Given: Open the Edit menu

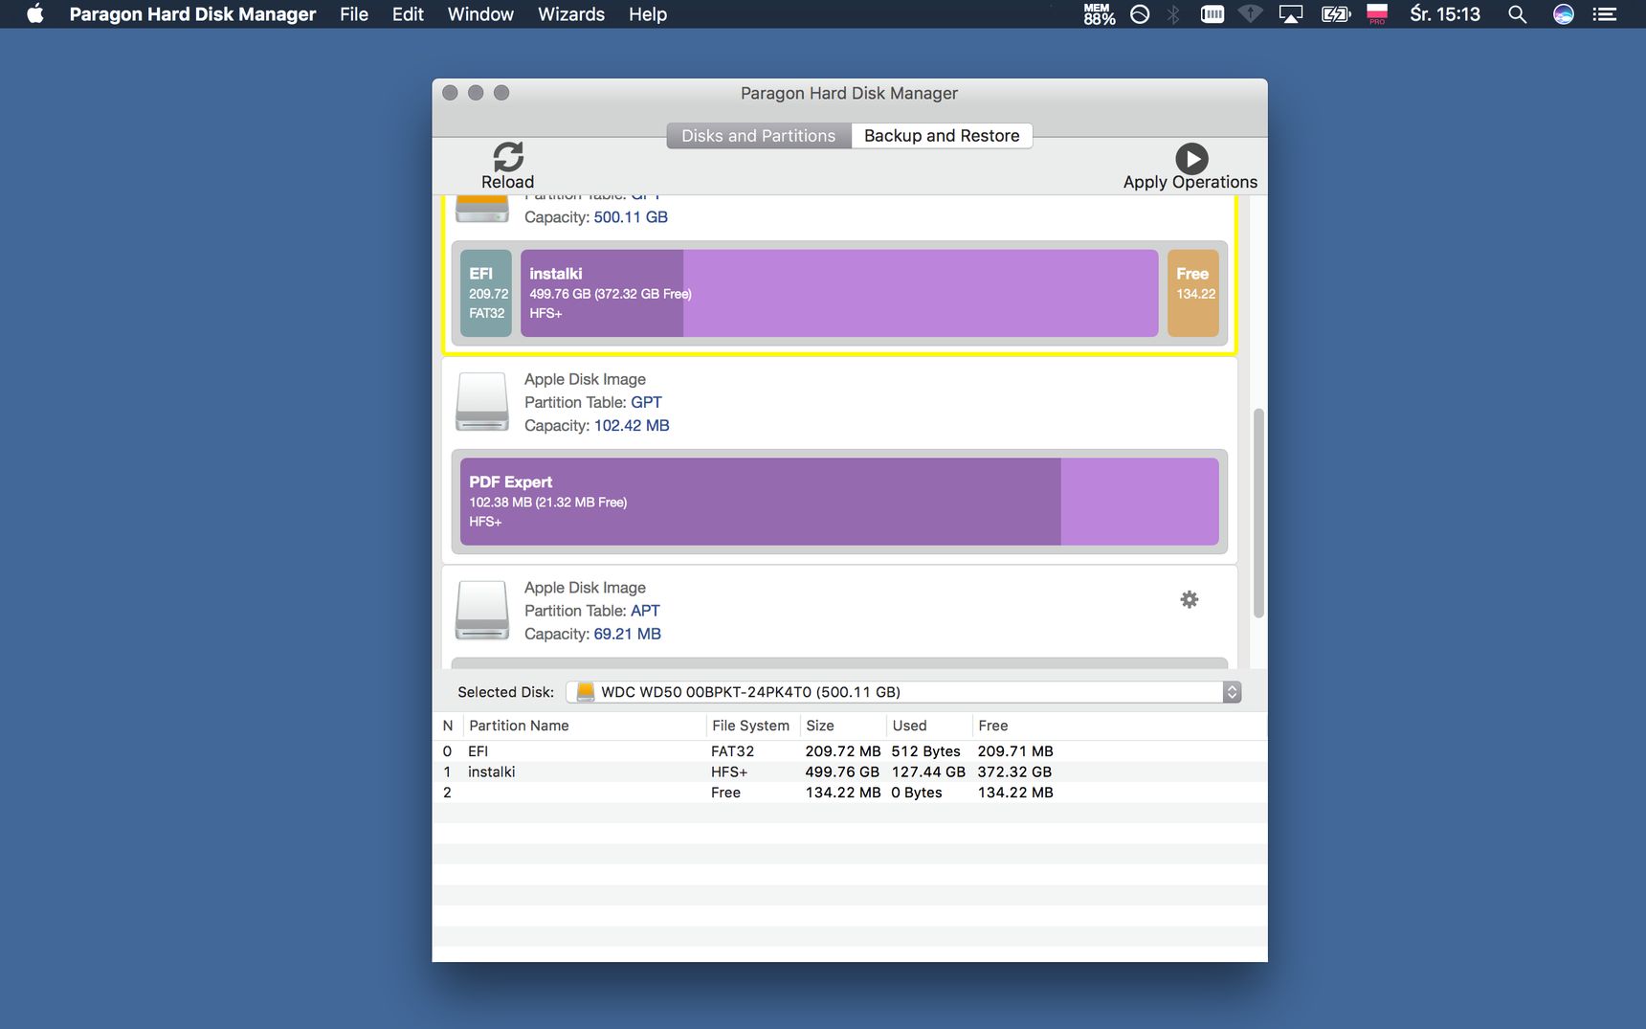Looking at the screenshot, I should point(408,13).
